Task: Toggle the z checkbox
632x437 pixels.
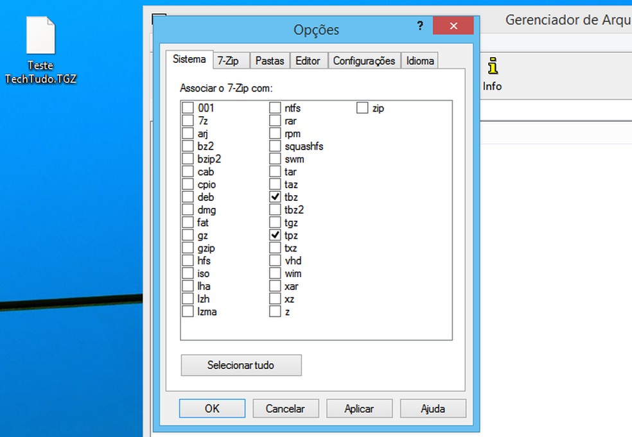Action: pyautogui.click(x=275, y=311)
